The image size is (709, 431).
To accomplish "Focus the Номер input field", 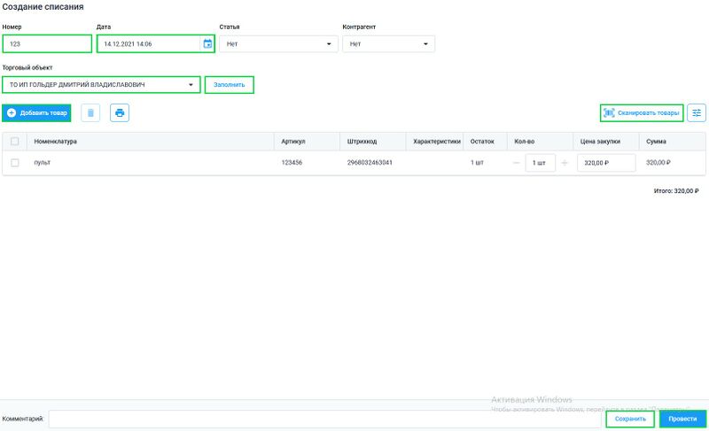I will (x=47, y=44).
